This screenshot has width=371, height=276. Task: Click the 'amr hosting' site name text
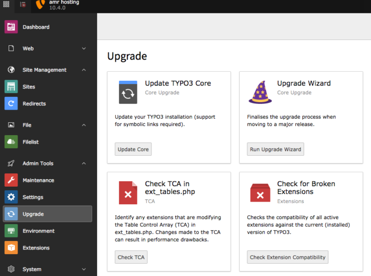64,2
